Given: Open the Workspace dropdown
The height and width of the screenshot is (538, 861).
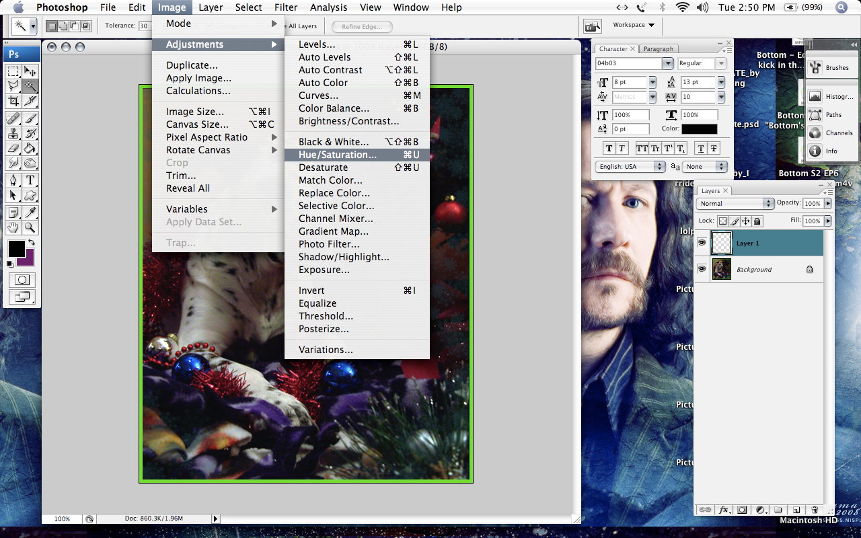Looking at the screenshot, I should [x=634, y=25].
